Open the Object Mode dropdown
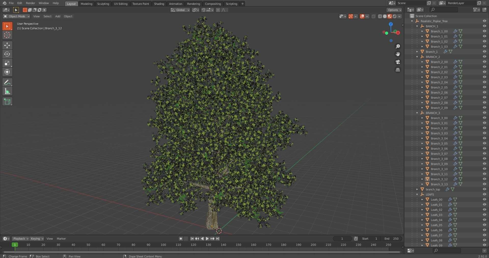This screenshot has width=489, height=258. pos(16,16)
